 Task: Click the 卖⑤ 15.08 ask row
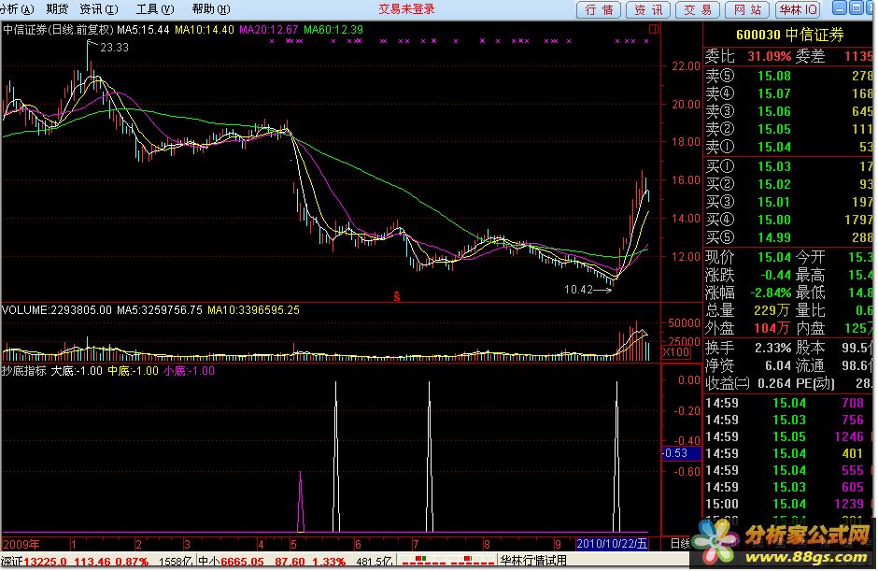point(788,76)
